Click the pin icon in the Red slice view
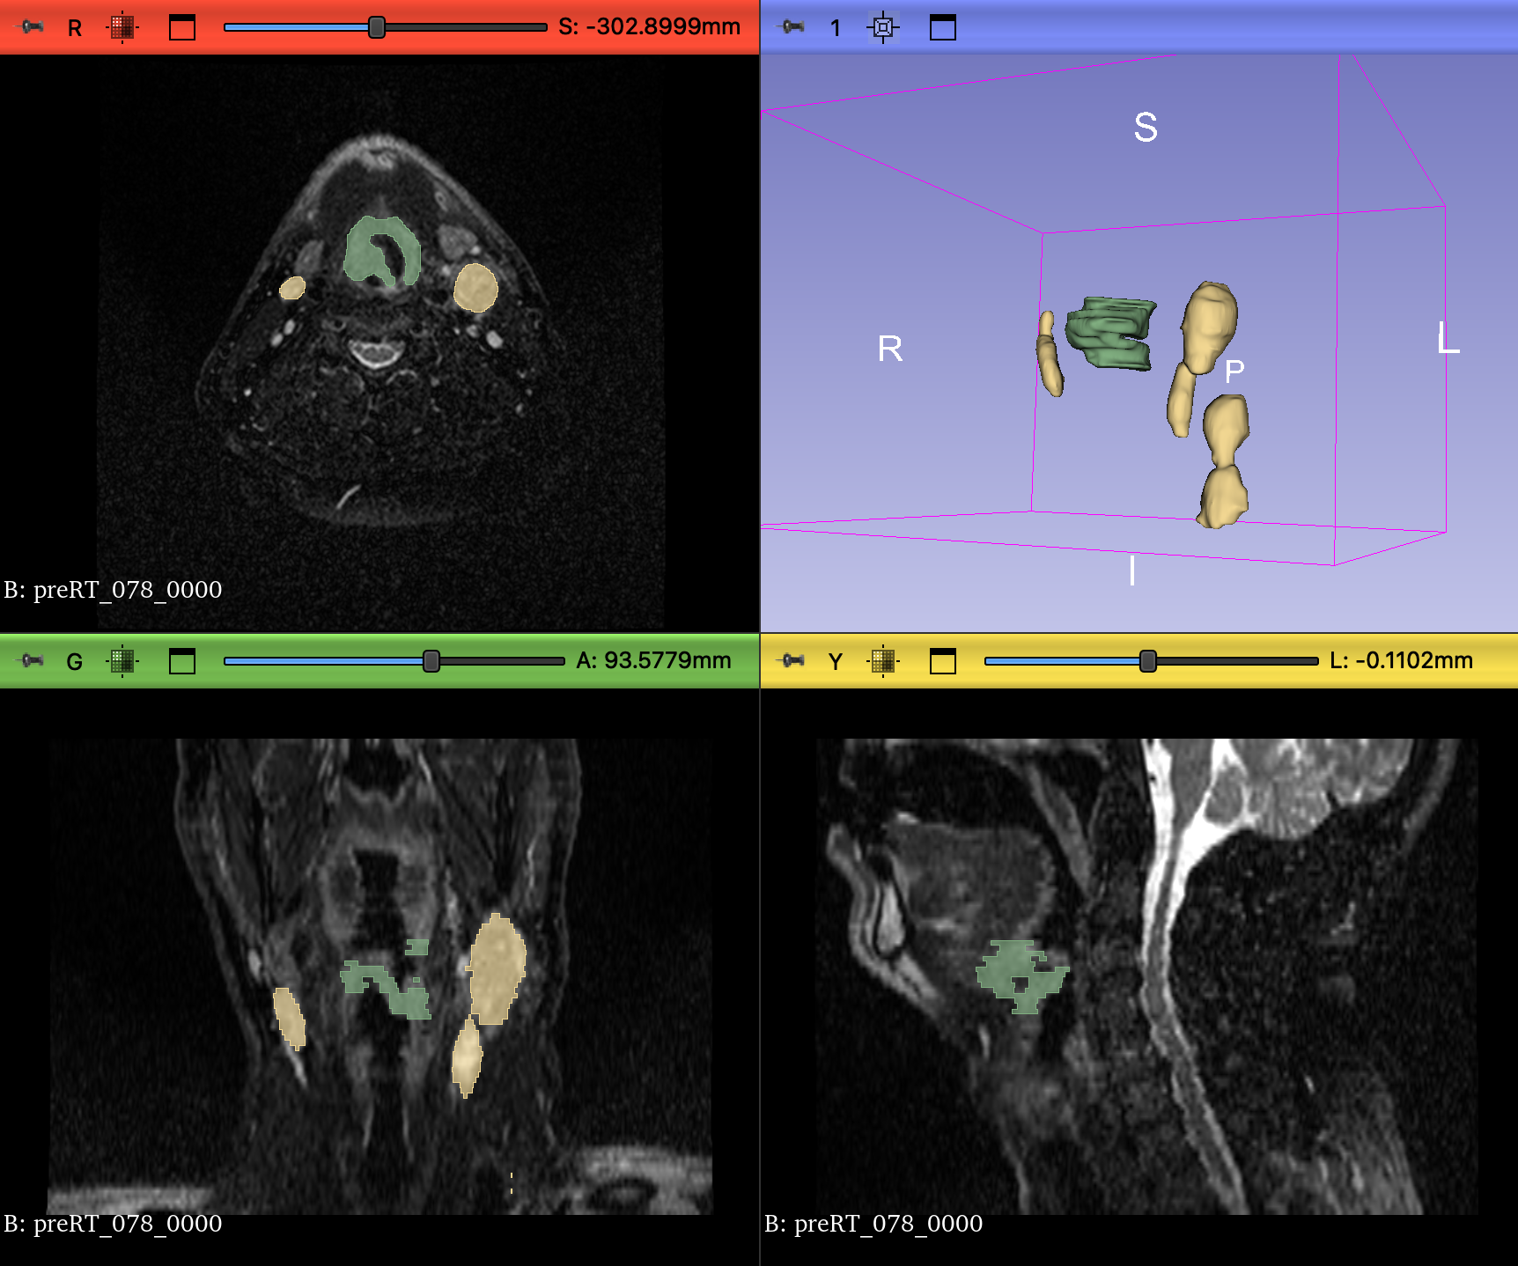 (x=33, y=27)
